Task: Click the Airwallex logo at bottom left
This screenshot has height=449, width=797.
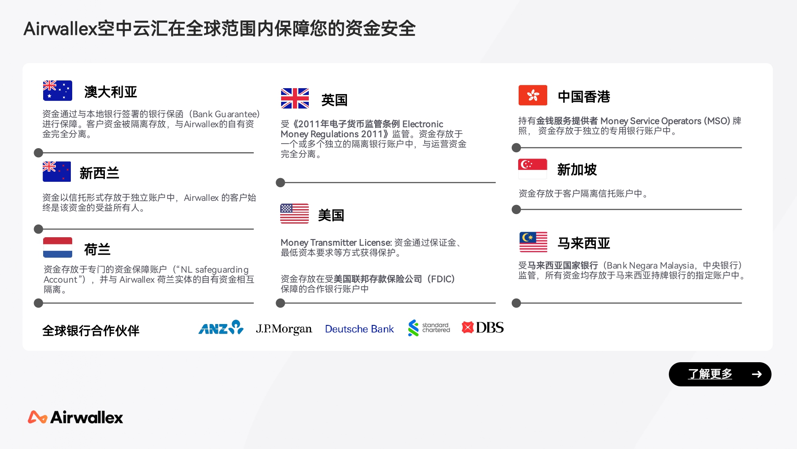Action: [x=75, y=417]
